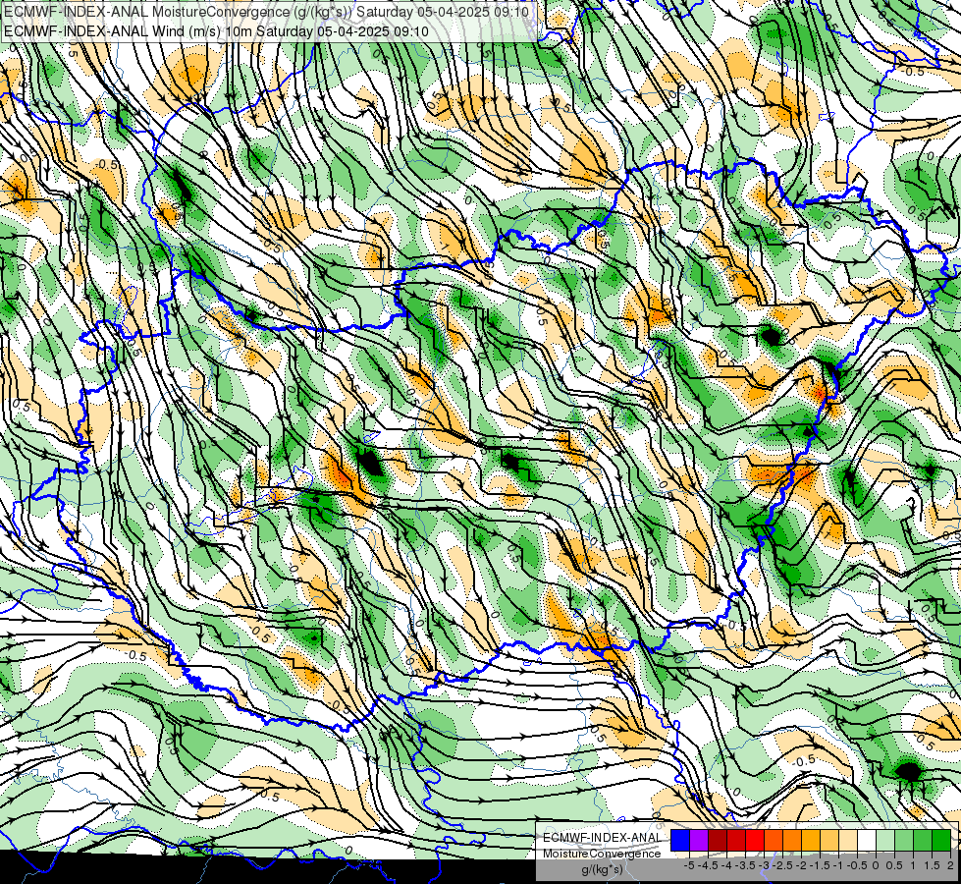Click the MoistureConvergence title line at top
961x884 pixels.
266,12
